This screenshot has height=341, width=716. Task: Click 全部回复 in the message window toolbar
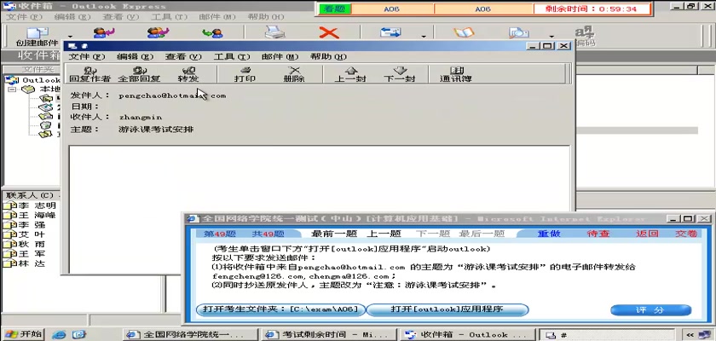pyautogui.click(x=139, y=74)
